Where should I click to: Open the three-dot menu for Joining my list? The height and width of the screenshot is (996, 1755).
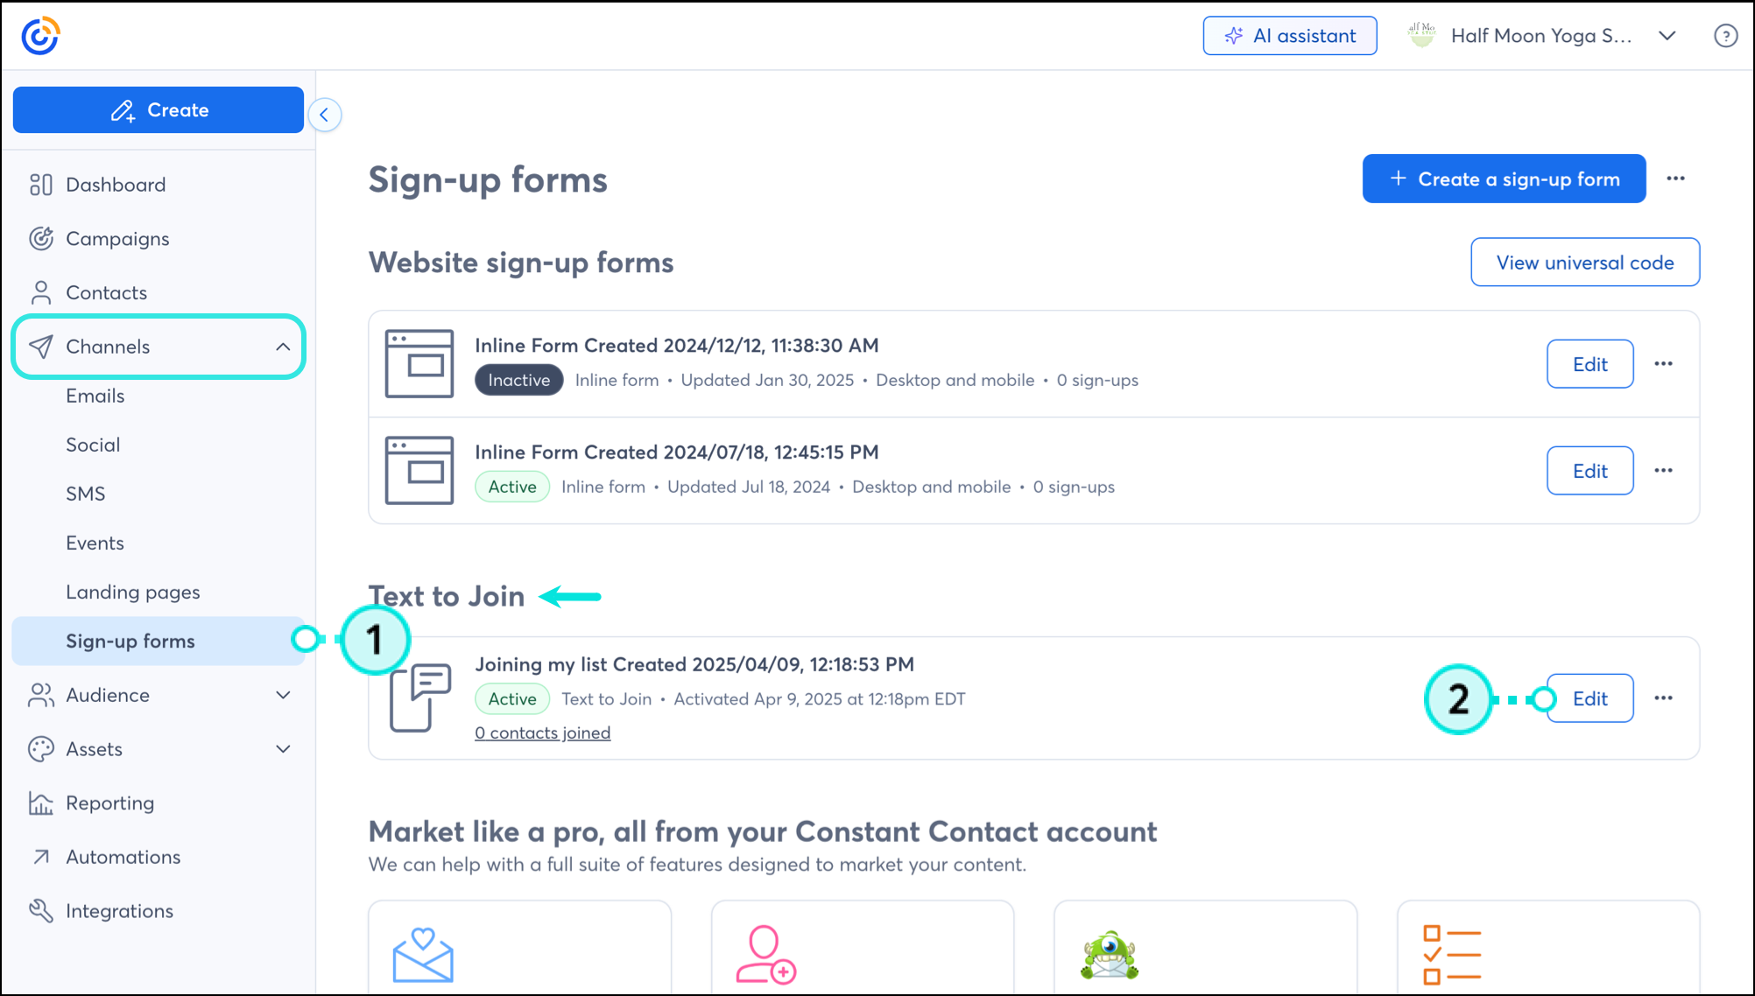(1663, 698)
